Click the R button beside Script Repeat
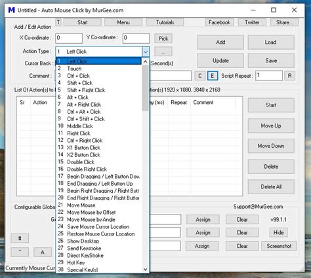 coord(289,76)
